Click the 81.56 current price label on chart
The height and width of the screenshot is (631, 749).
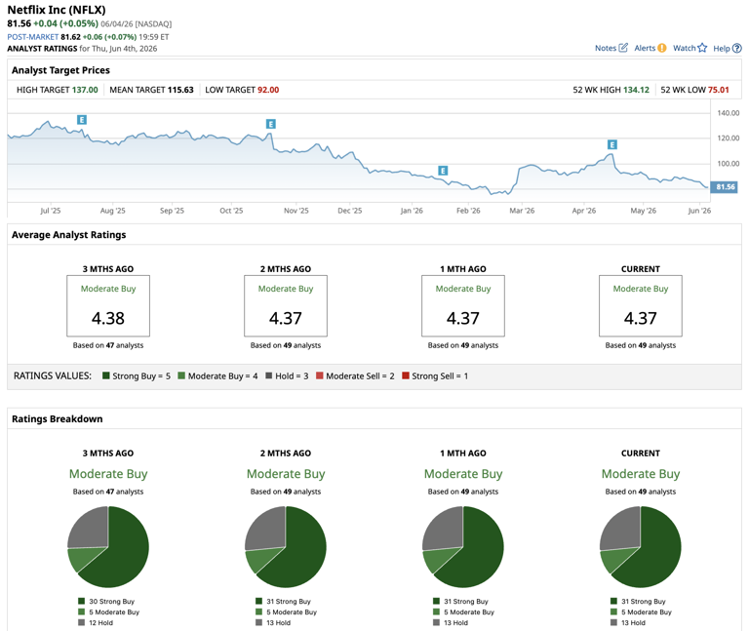(x=725, y=187)
